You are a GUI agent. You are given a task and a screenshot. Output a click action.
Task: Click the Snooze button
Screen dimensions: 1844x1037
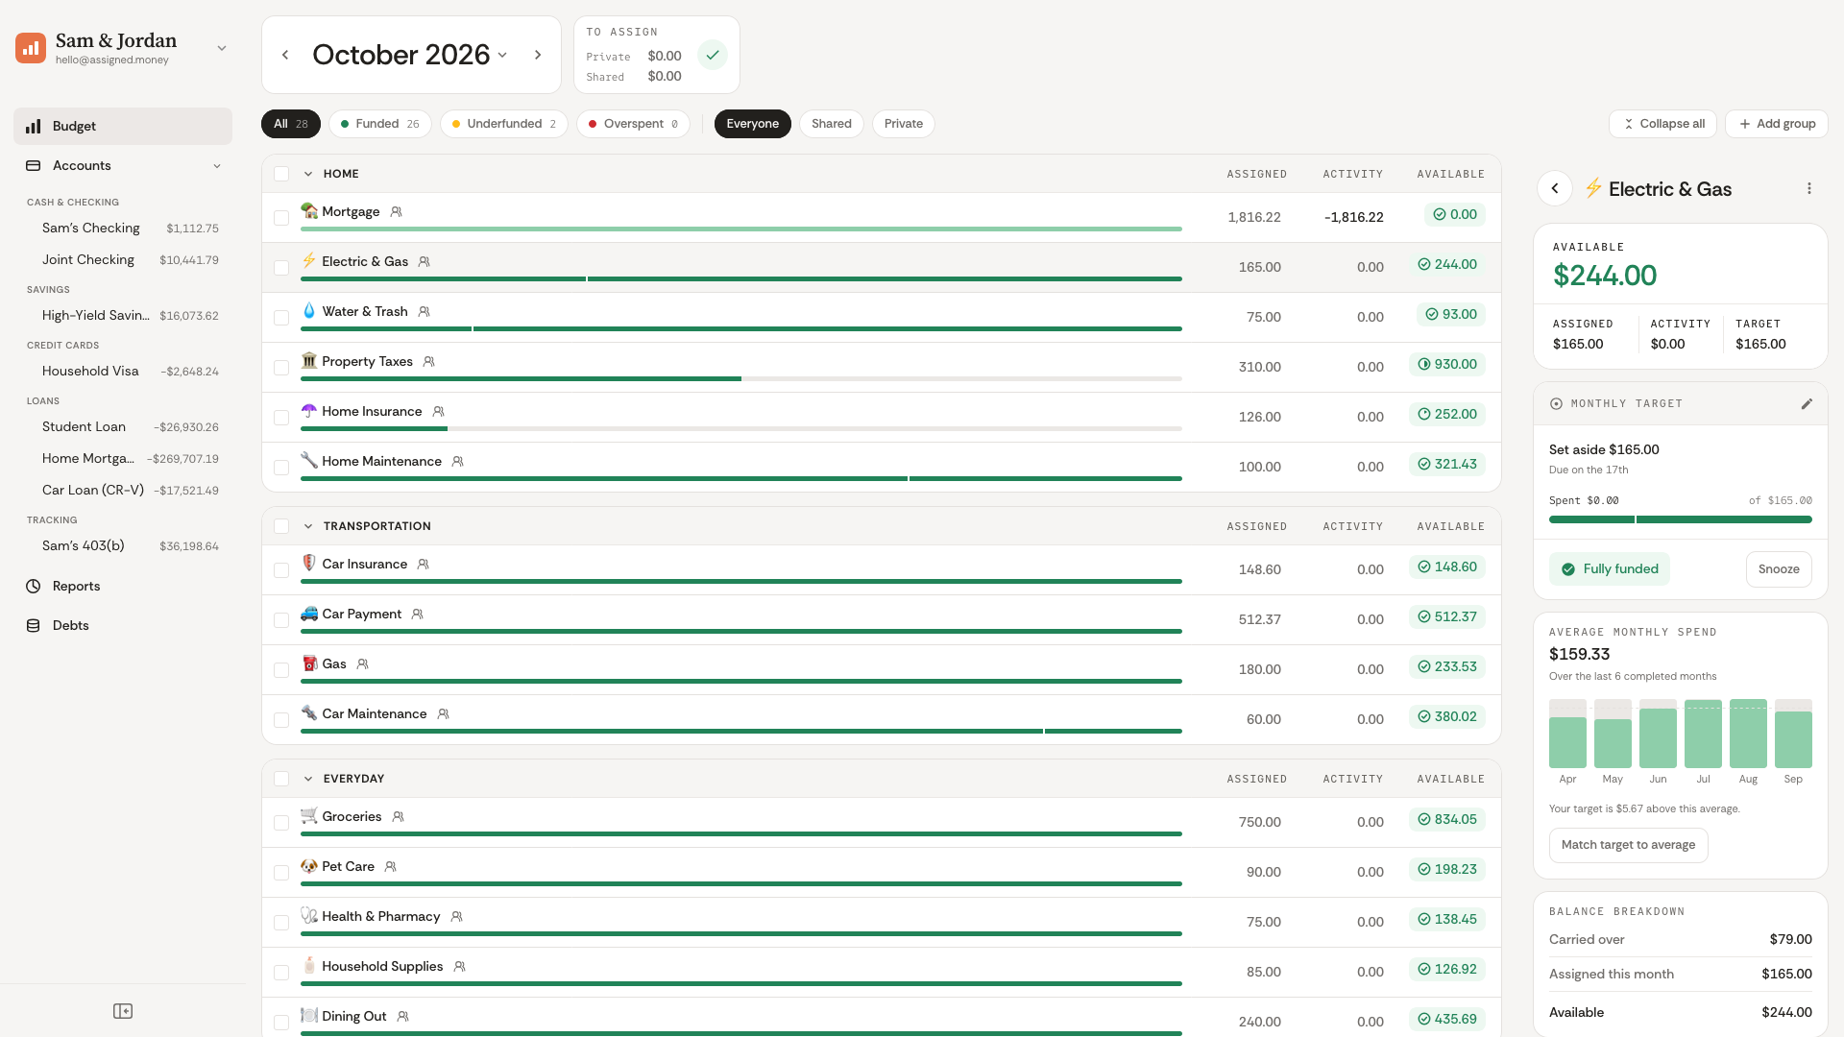click(x=1779, y=569)
